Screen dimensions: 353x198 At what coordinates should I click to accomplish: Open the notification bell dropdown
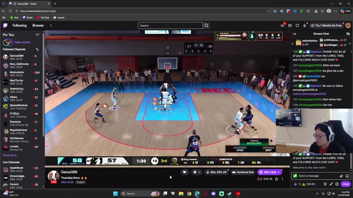197,172
